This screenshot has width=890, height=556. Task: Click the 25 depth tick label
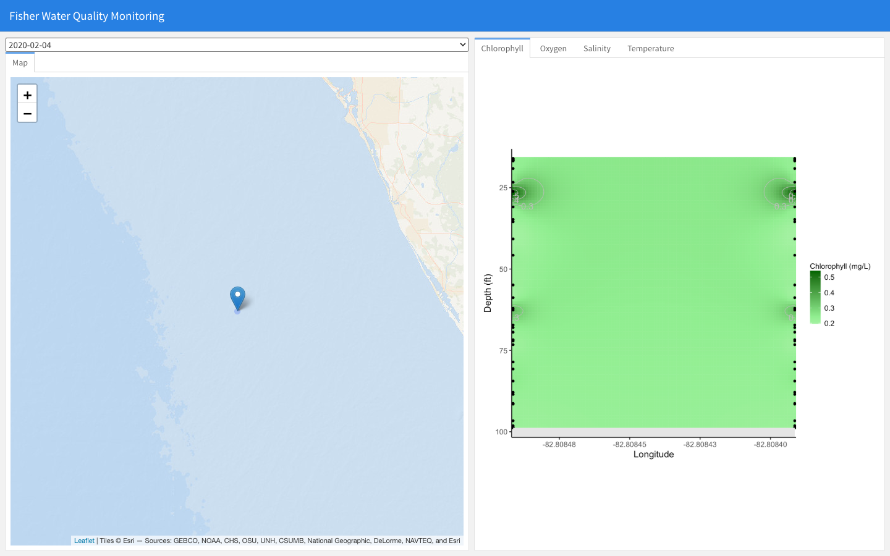tap(503, 188)
